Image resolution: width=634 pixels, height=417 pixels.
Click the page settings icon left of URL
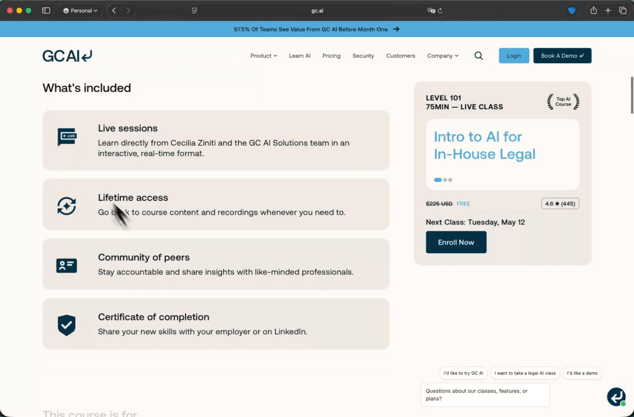tap(195, 11)
